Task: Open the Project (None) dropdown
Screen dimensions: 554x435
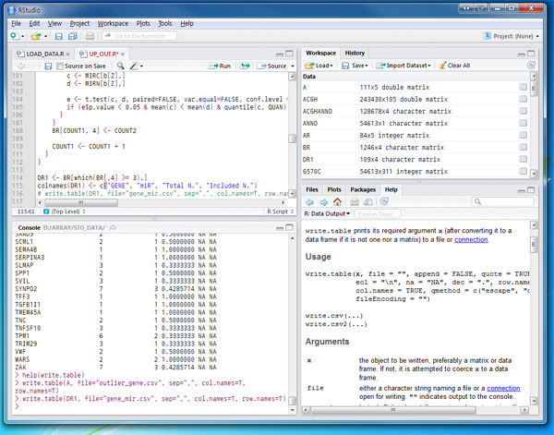Action: click(512, 36)
